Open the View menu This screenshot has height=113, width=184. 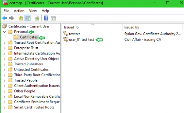pos(33,11)
